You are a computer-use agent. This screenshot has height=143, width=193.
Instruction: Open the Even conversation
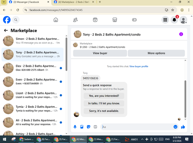point(32,82)
